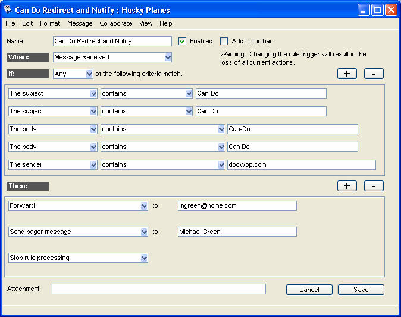Add a new action with Then plus button
Image resolution: width=401 pixels, height=317 pixels.
(347, 186)
